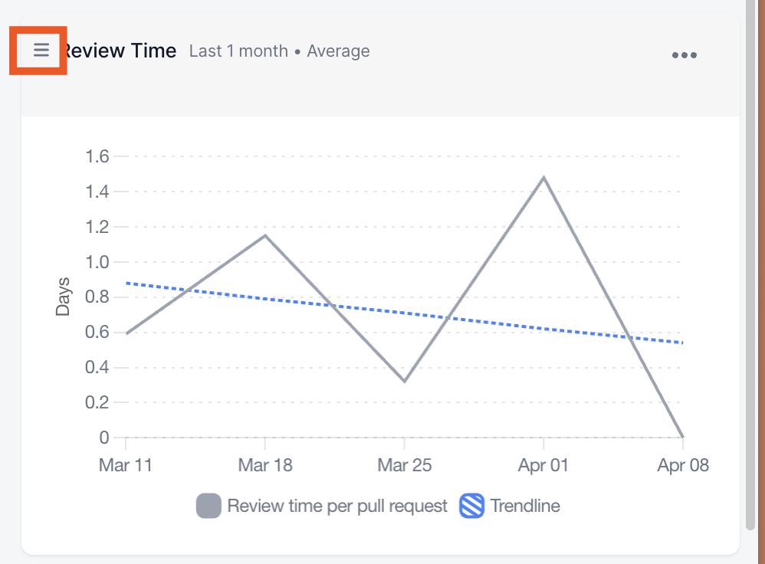Screen dimensions: 765x564
Task: Click the "Mar 11" x-axis label
Action: [x=126, y=465]
